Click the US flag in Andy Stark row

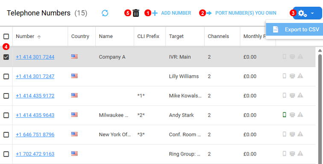[x=74, y=114]
